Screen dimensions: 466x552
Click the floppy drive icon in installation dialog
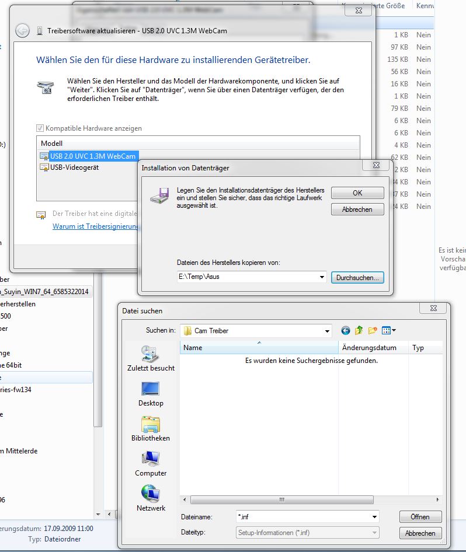pyautogui.click(x=160, y=195)
